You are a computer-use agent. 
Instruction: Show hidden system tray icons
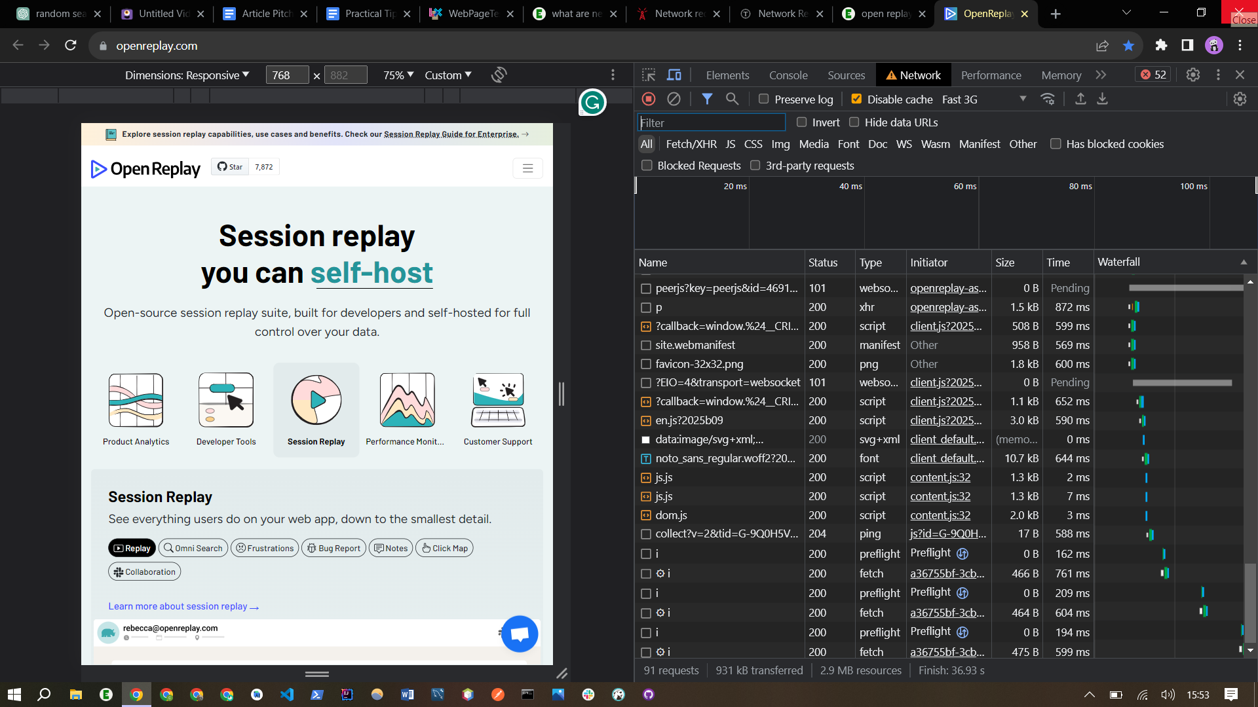(1089, 695)
